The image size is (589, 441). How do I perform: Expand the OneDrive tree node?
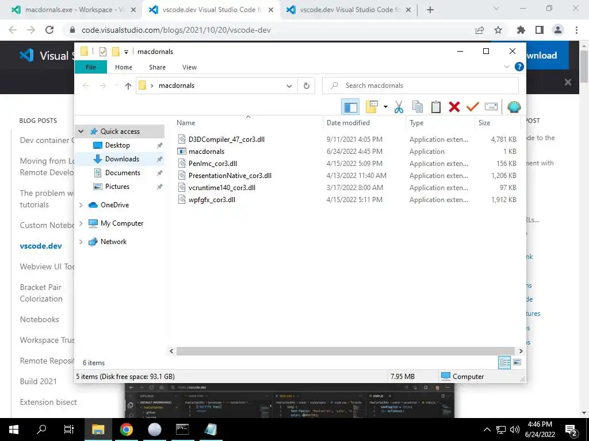click(81, 205)
